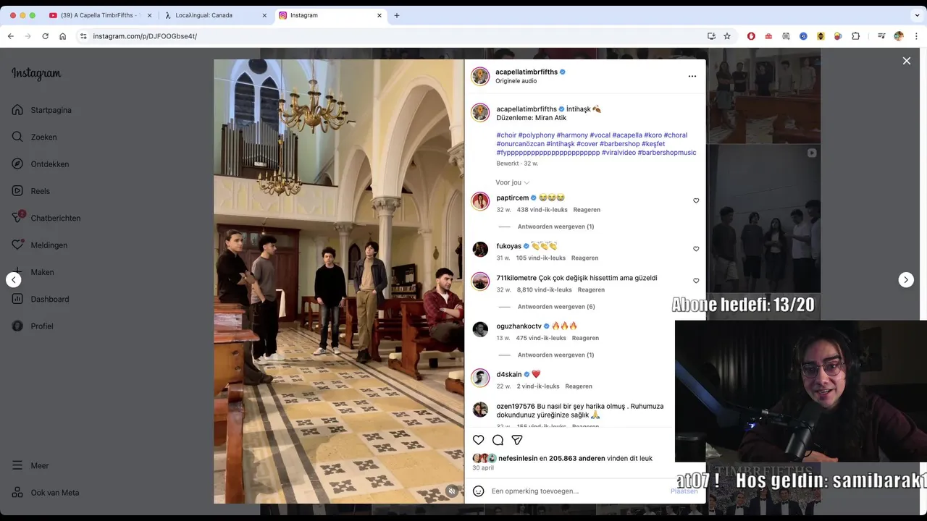
Task: Reply to oguzhankoctv via Reageren
Action: (x=585, y=338)
